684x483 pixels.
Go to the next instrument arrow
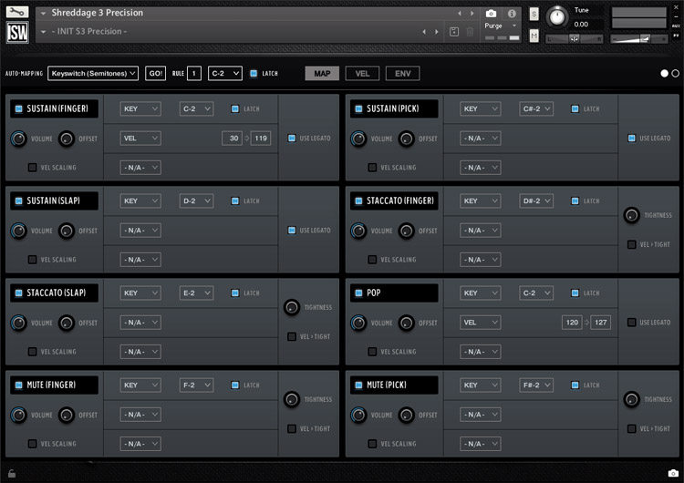(x=472, y=14)
